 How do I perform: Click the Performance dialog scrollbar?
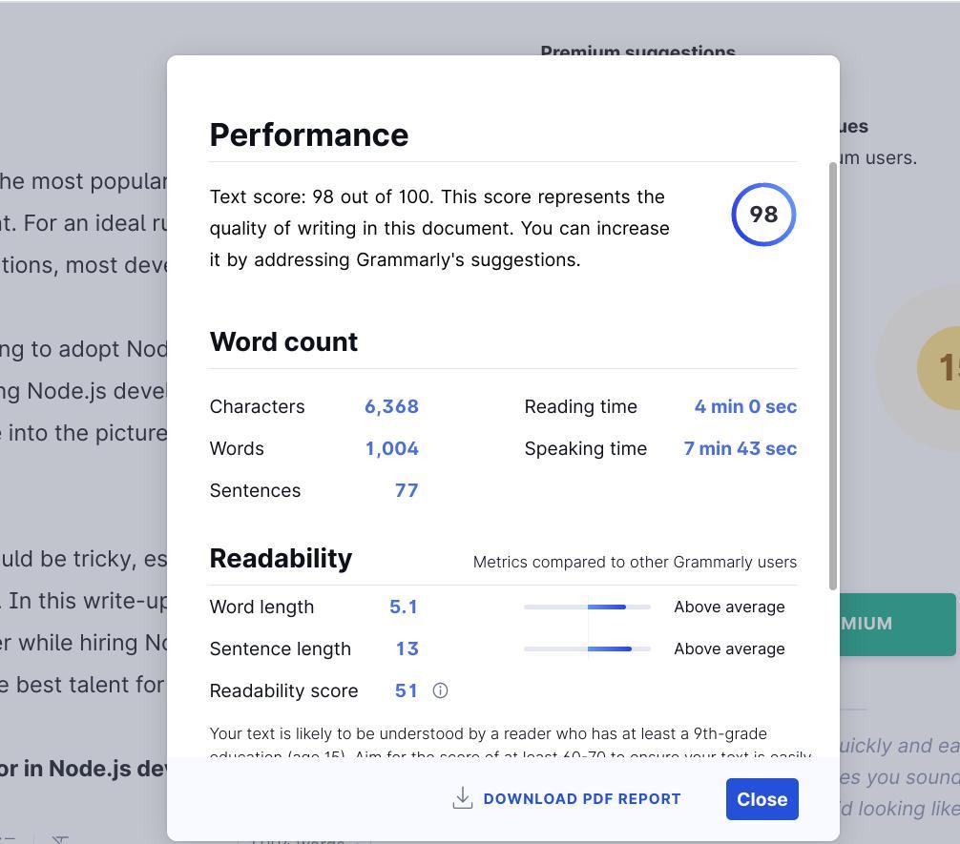coord(833,377)
